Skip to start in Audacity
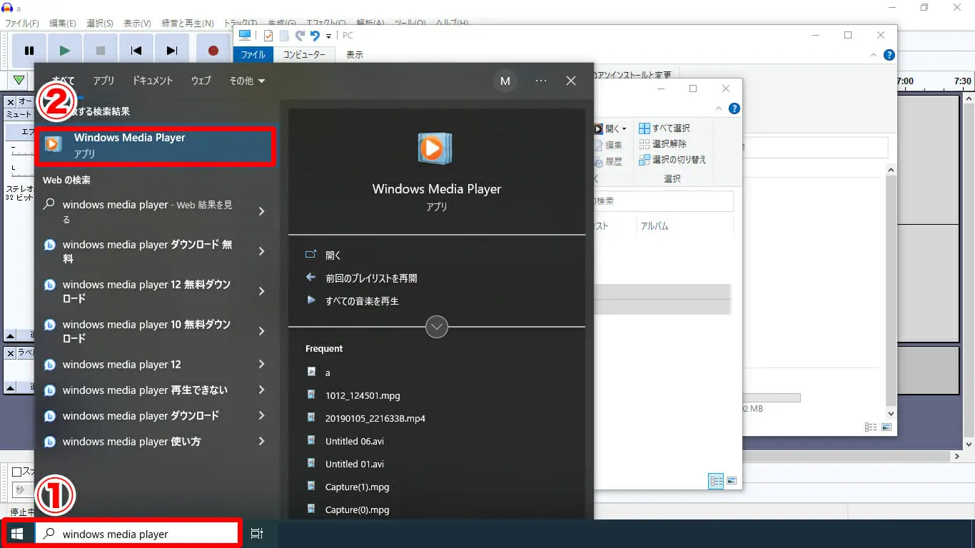 point(136,51)
